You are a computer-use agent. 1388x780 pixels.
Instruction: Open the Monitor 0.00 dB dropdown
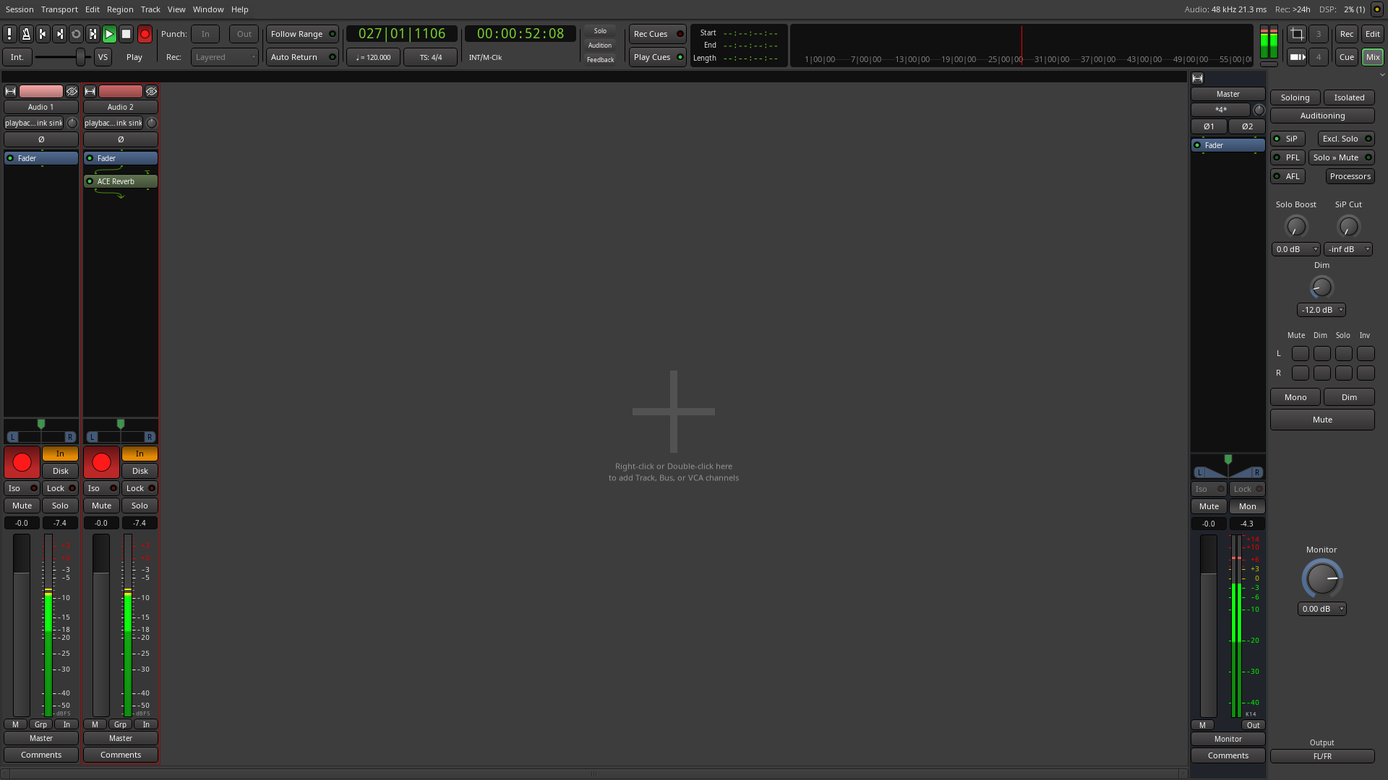(x=1321, y=609)
